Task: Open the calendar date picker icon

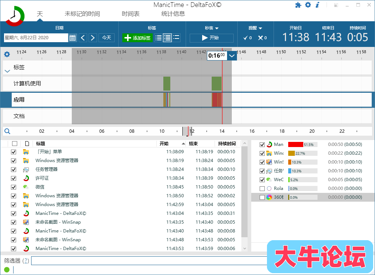Action: click(x=73, y=38)
